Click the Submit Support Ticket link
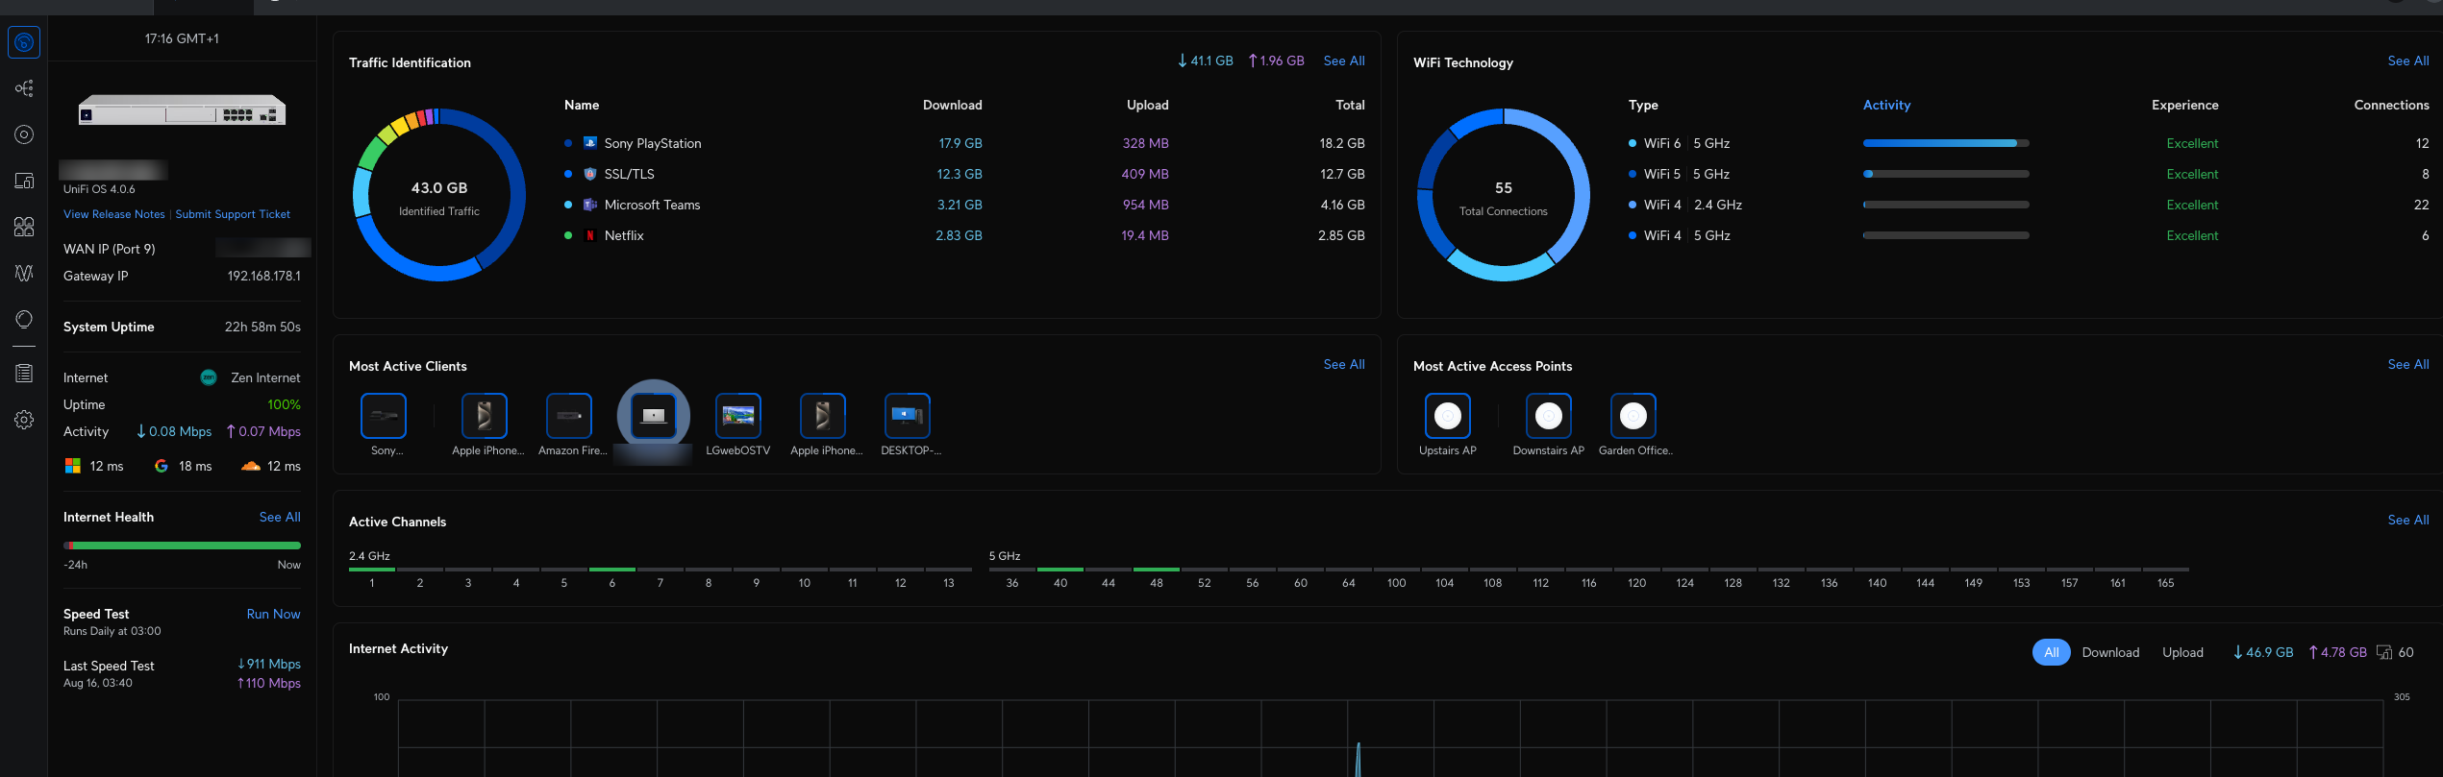This screenshot has height=777, width=2443. (233, 214)
